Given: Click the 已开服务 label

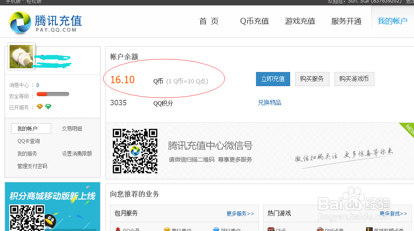Looking at the screenshot, I should coord(19,107).
